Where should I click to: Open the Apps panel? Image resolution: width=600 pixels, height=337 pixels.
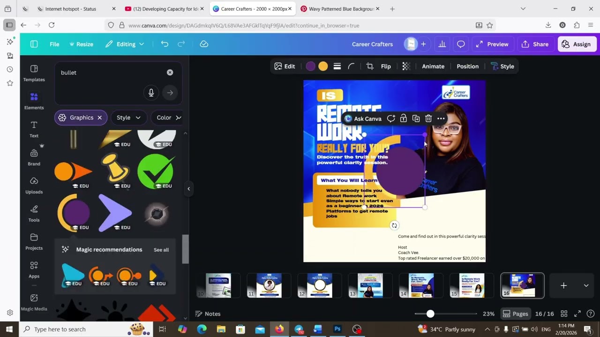[x=34, y=270]
